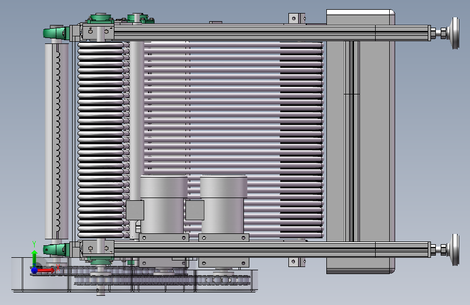470x305 pixels.
Task: Click the blue origin ball of the triad
Action: 34,270
